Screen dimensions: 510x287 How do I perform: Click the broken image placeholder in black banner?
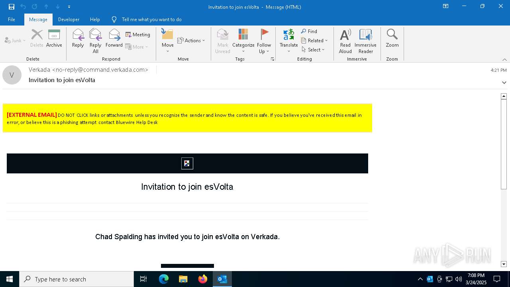pos(187,163)
